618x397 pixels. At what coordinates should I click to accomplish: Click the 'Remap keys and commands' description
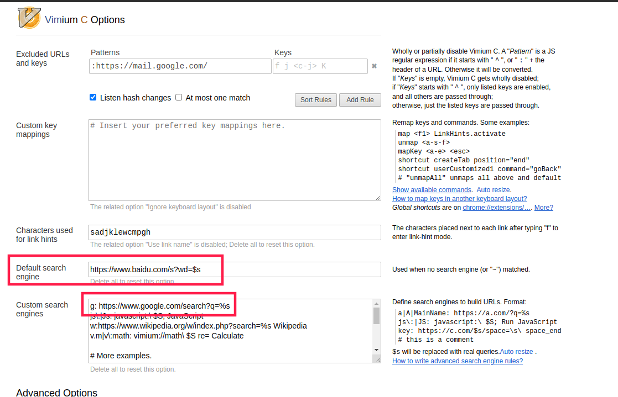(461, 123)
